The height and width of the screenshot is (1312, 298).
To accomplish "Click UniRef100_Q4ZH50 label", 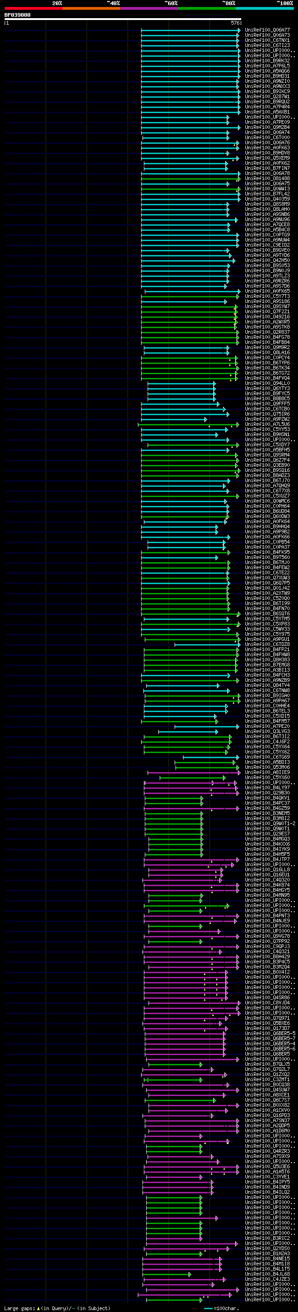I will [267, 260].
